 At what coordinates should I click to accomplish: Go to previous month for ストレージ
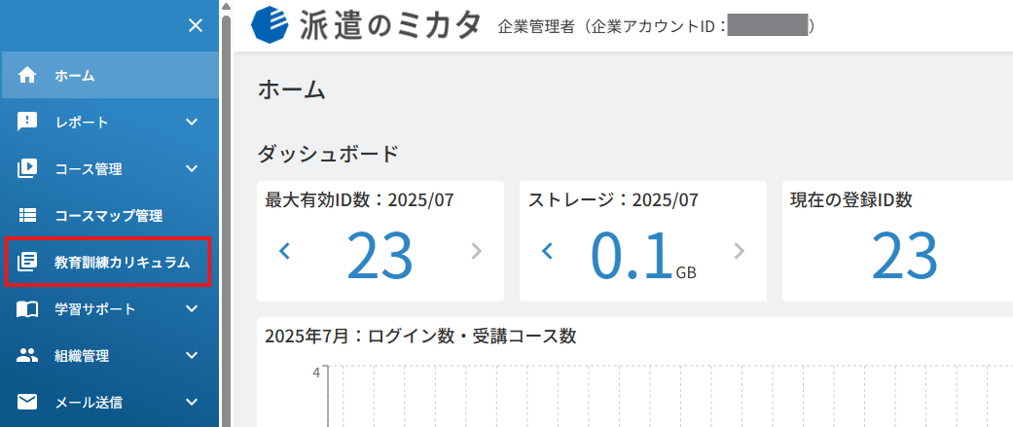(547, 251)
